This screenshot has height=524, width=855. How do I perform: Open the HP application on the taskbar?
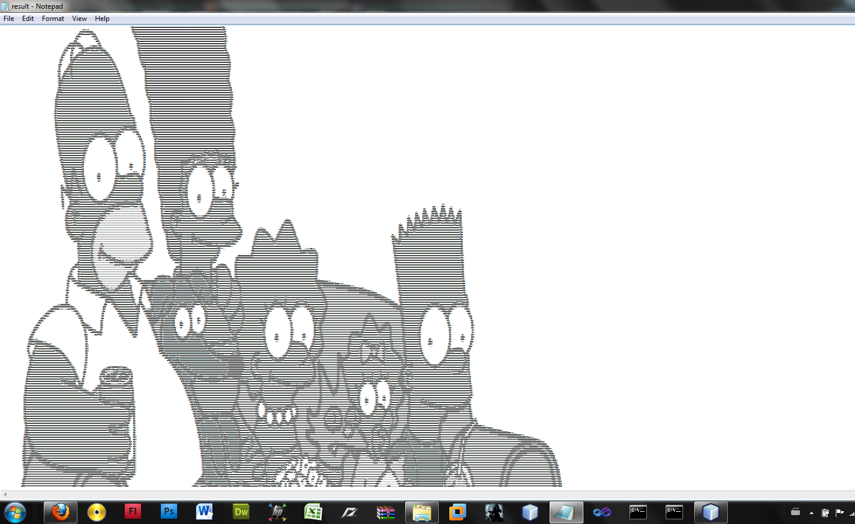tap(277, 512)
